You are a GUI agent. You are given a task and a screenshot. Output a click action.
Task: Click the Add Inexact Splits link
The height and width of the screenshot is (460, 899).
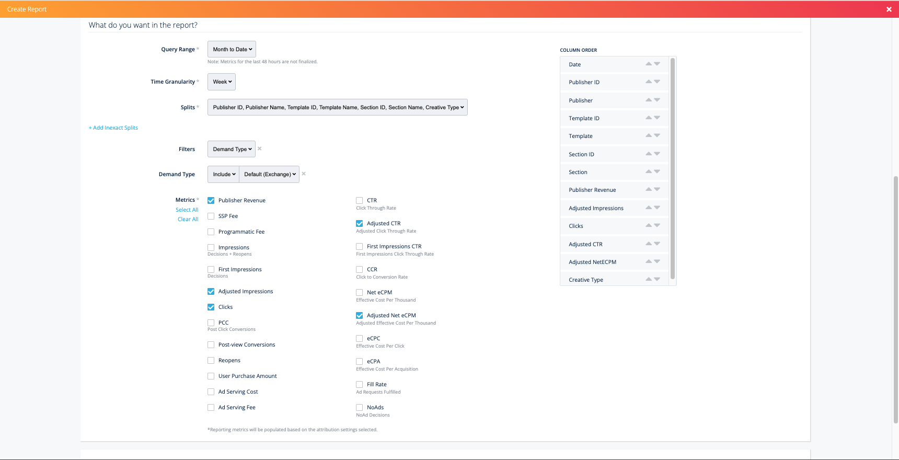tap(113, 128)
